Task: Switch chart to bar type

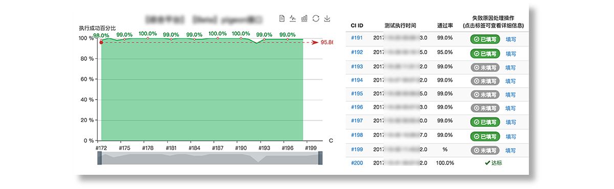Action: tap(304, 18)
